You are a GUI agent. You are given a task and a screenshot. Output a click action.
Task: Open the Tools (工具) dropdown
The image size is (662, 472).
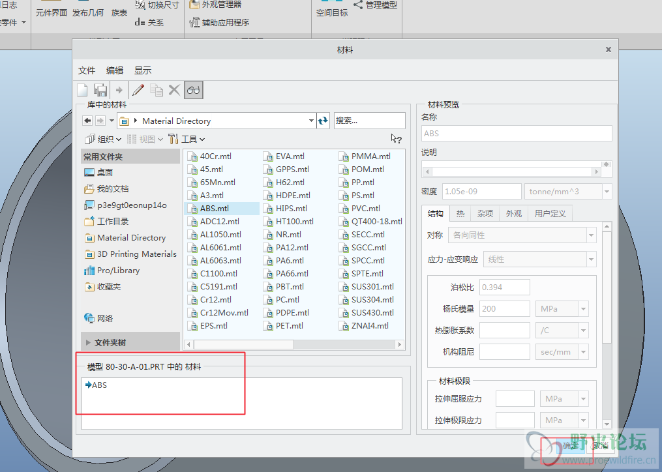click(187, 139)
